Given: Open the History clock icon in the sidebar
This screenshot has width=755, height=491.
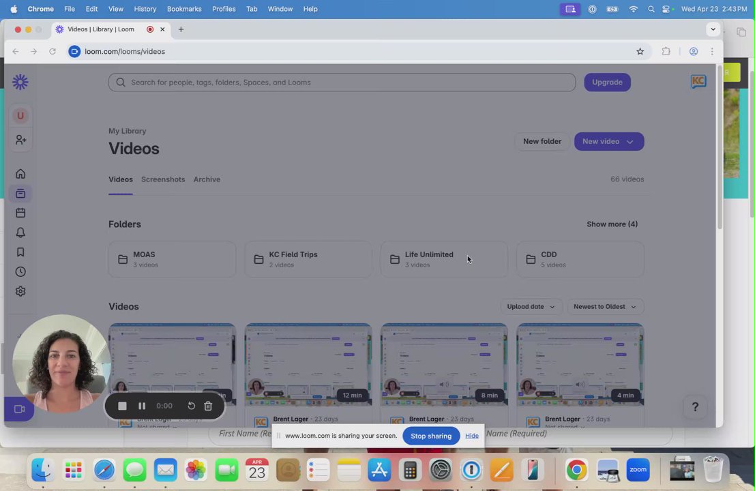Looking at the screenshot, I should pyautogui.click(x=20, y=272).
